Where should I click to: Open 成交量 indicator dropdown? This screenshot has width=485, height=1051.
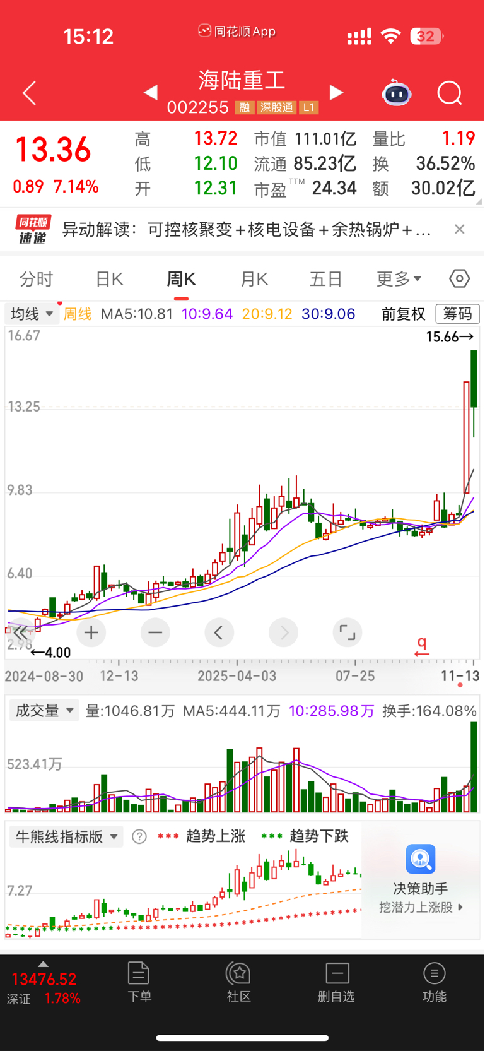pos(44,711)
